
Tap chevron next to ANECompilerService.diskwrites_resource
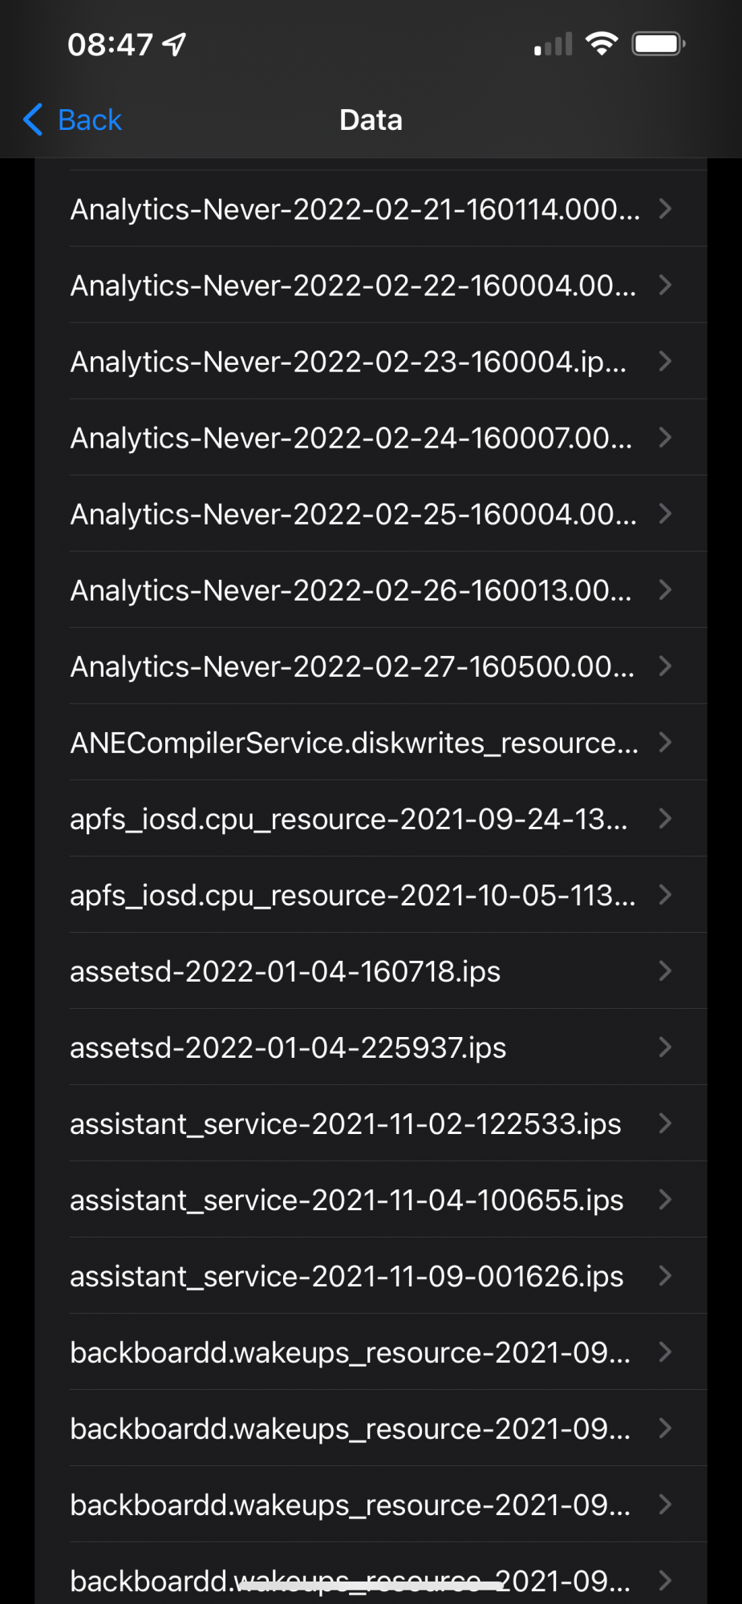[665, 742]
